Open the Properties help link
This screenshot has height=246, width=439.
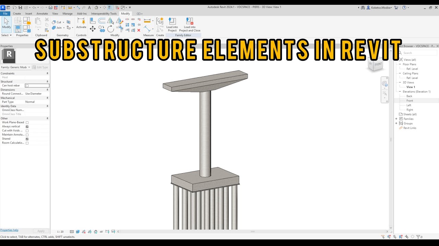9,230
